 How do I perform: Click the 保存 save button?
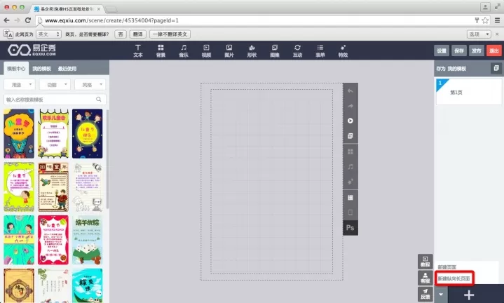click(x=459, y=50)
